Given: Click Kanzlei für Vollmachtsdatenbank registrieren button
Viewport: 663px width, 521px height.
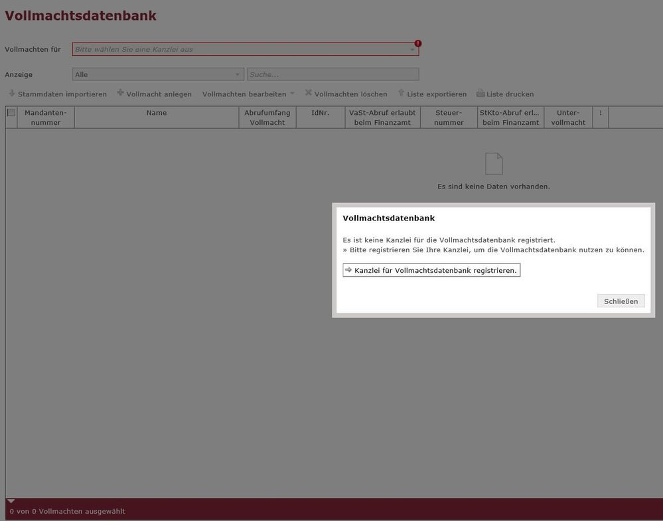Looking at the screenshot, I should (x=431, y=270).
